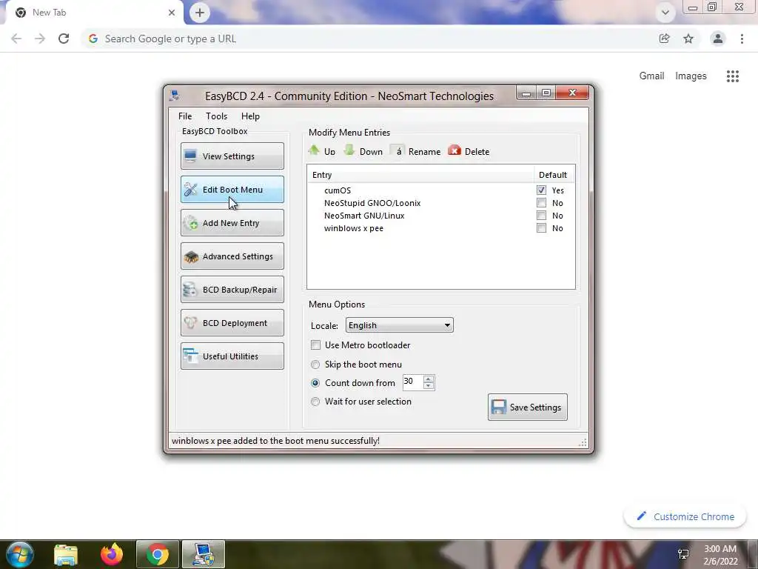Increase the countdown value with up spinner
The image size is (758, 569).
pos(429,379)
